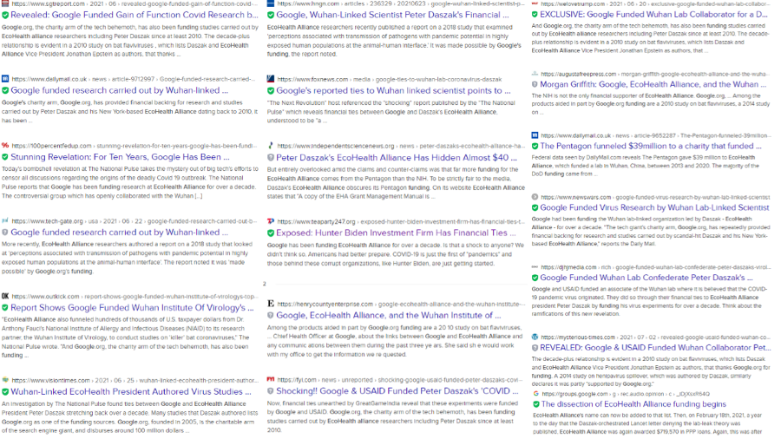Screen dimensions: 781x439
Task: Open 'Revealed: Google Funded Gain of Function Covid Research' link
Action: 135,15
